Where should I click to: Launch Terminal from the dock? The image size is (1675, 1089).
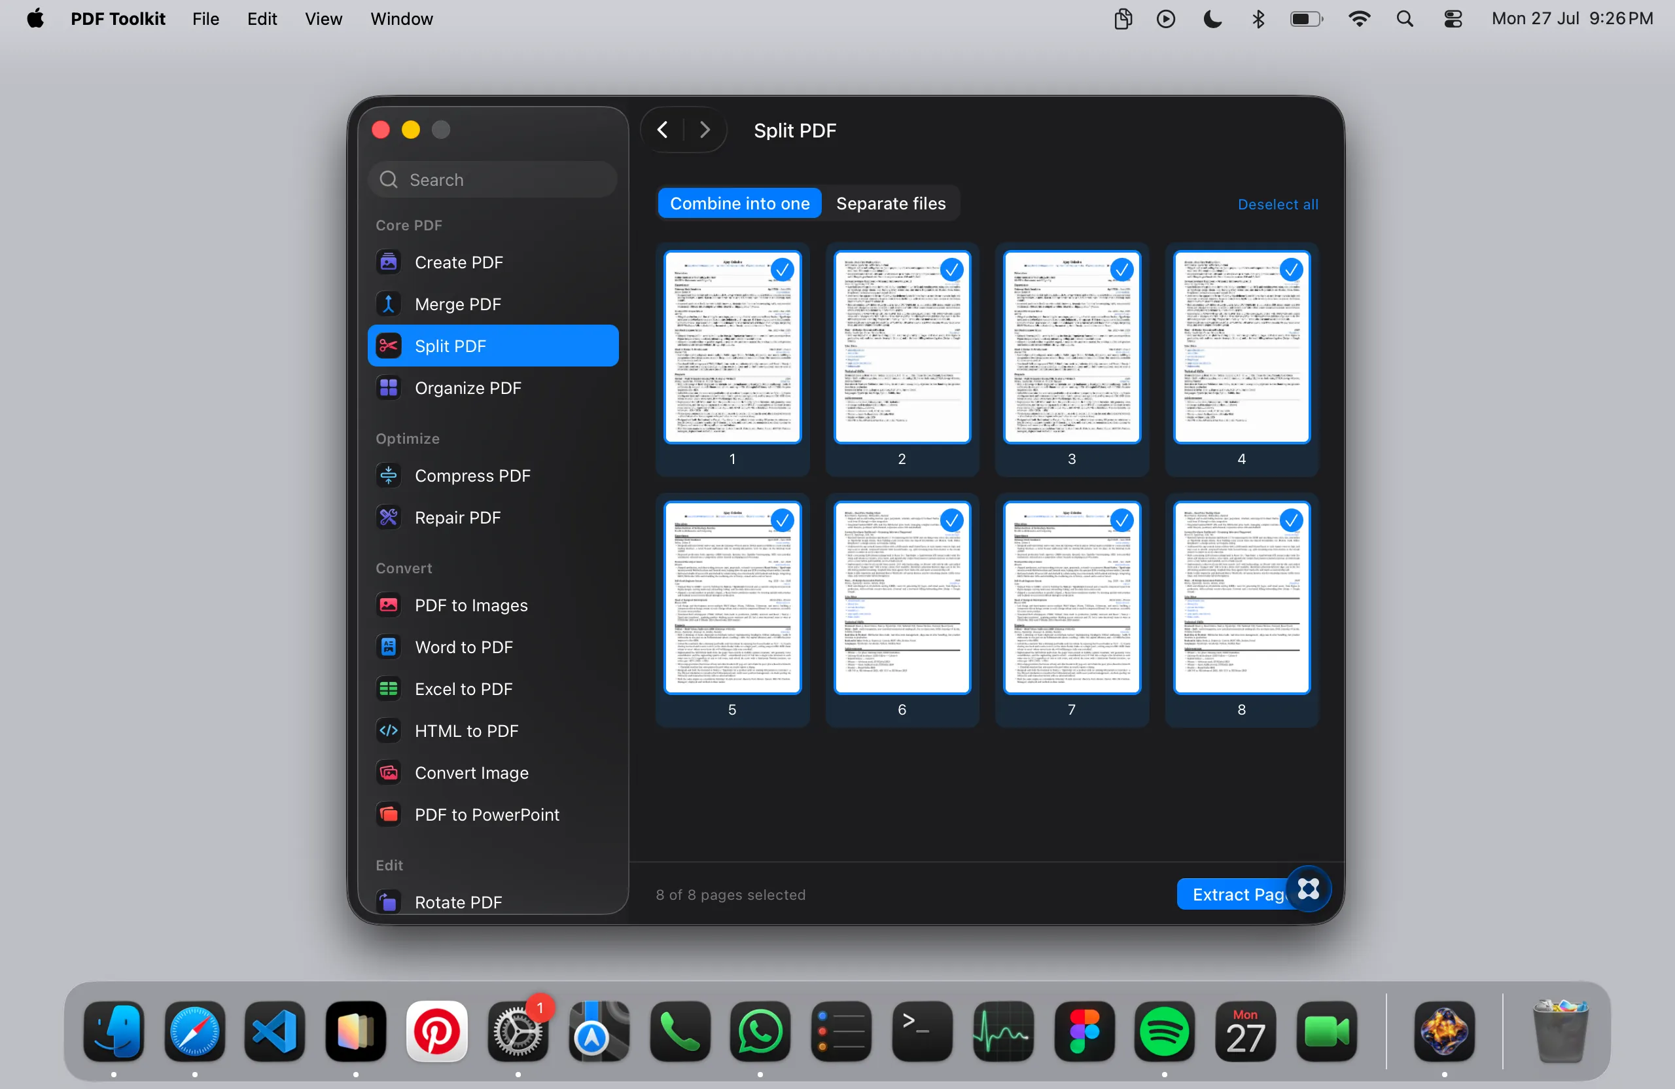[x=922, y=1031]
